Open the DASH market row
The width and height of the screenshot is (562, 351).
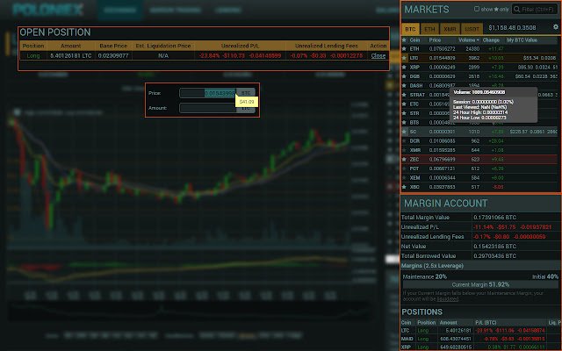pyautogui.click(x=481, y=86)
